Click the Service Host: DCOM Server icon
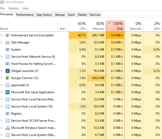Image resolution: width=162 pixels, height=139 pixels. [x=8, y=121]
